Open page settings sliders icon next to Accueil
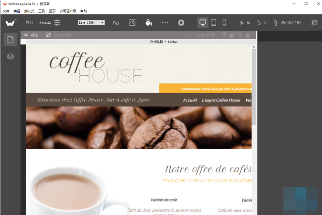Viewport: 322px width, 215px height. tap(57, 23)
